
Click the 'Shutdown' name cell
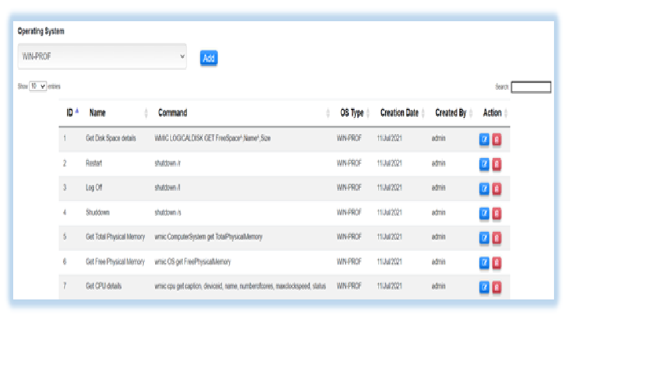click(97, 212)
